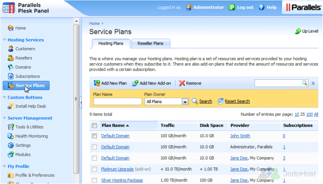
Task: Tick the Silver Hosting Package checkbox
Action: (x=94, y=180)
